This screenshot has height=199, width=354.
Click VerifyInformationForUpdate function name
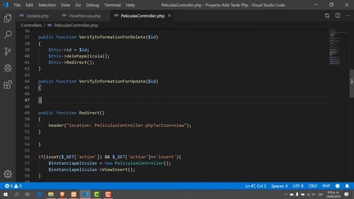pos(112,81)
